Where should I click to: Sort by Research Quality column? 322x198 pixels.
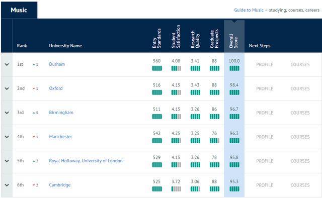pos(195,39)
